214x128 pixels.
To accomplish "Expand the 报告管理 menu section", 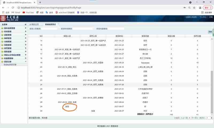I will pos(25,52).
